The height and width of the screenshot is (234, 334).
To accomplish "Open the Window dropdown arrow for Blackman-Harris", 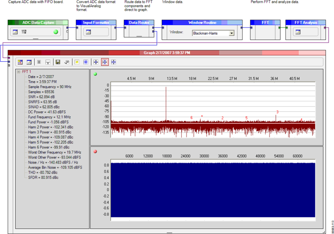I will [x=232, y=33].
